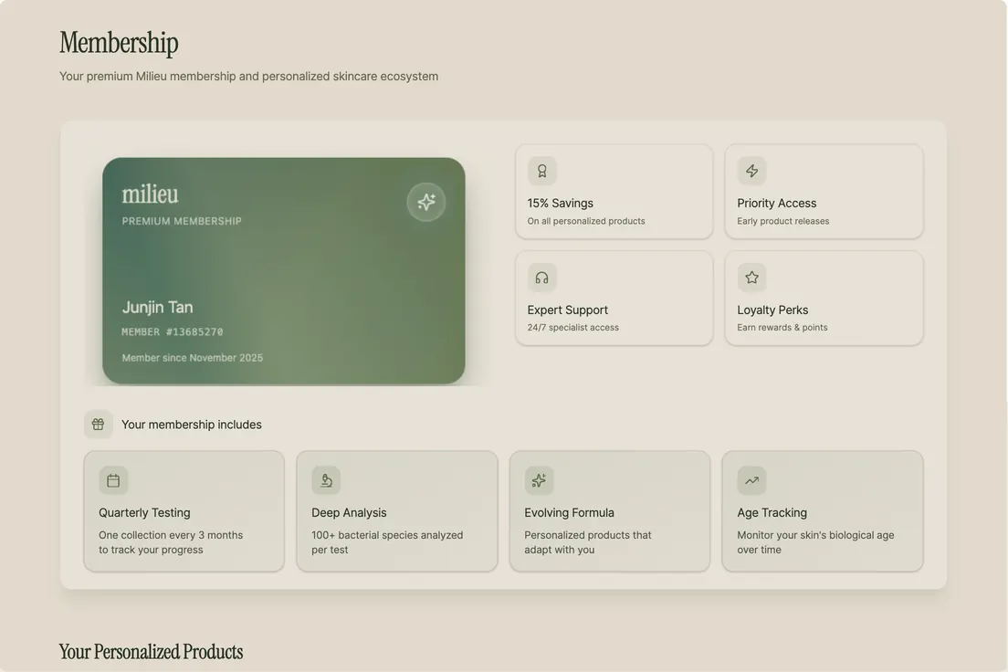Click the One collection every 3 months description

click(x=171, y=542)
